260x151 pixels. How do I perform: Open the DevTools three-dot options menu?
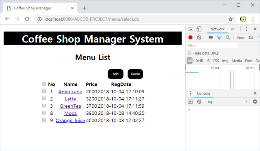tap(246, 29)
